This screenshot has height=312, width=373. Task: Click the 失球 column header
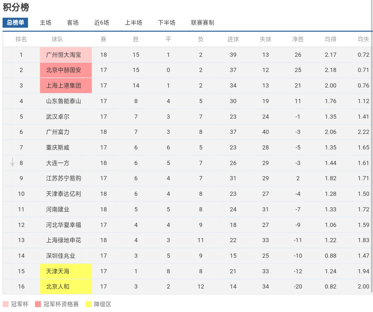[x=265, y=39]
